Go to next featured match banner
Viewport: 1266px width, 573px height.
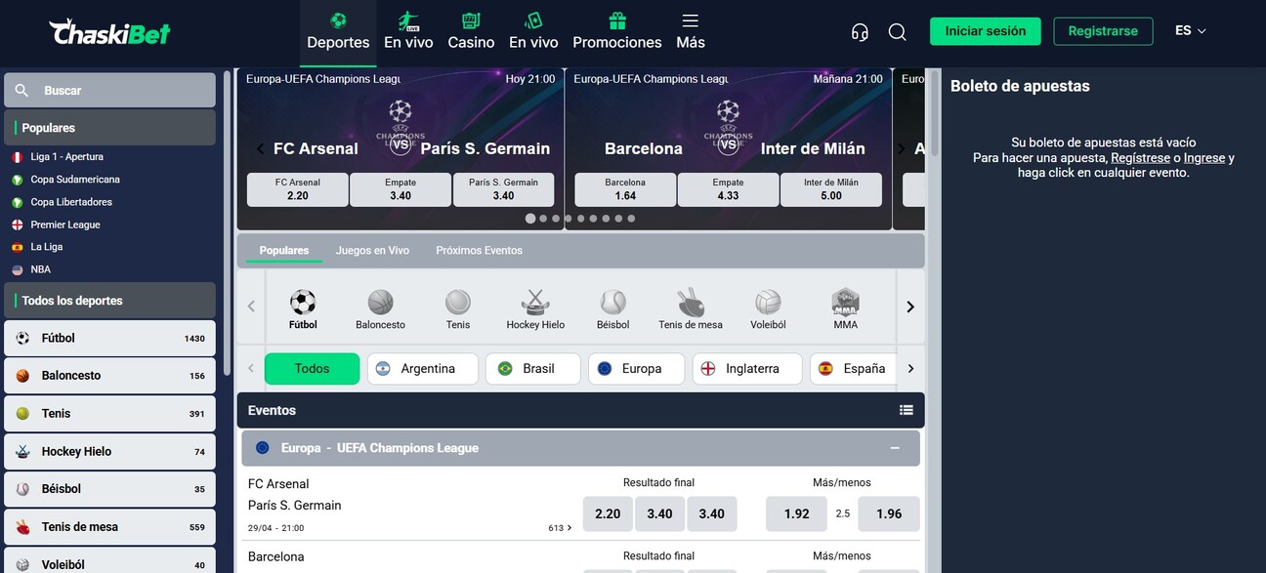(901, 148)
